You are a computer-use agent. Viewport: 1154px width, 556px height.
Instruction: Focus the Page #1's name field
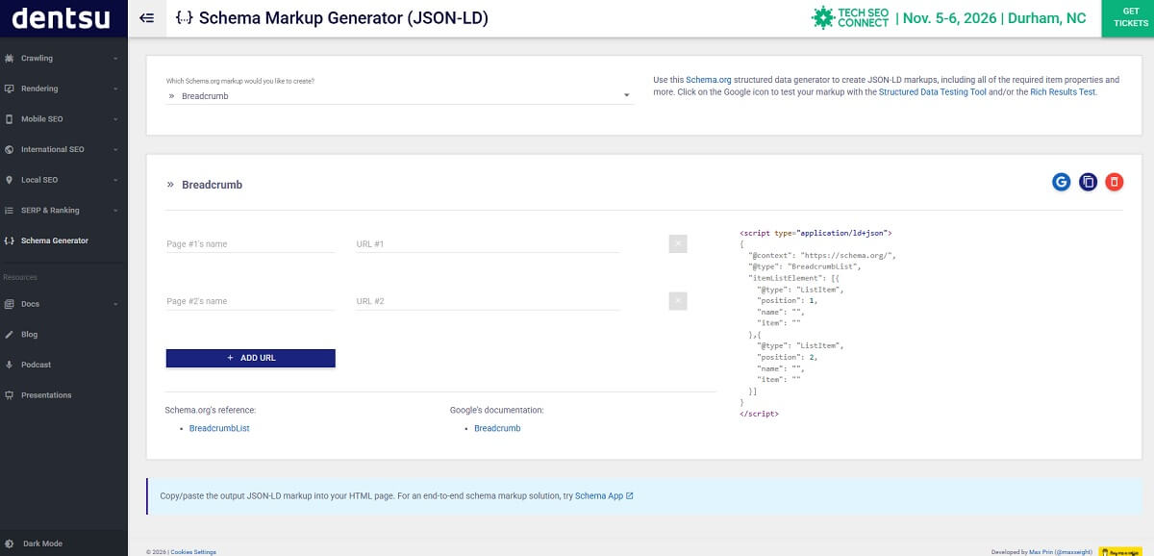(250, 244)
